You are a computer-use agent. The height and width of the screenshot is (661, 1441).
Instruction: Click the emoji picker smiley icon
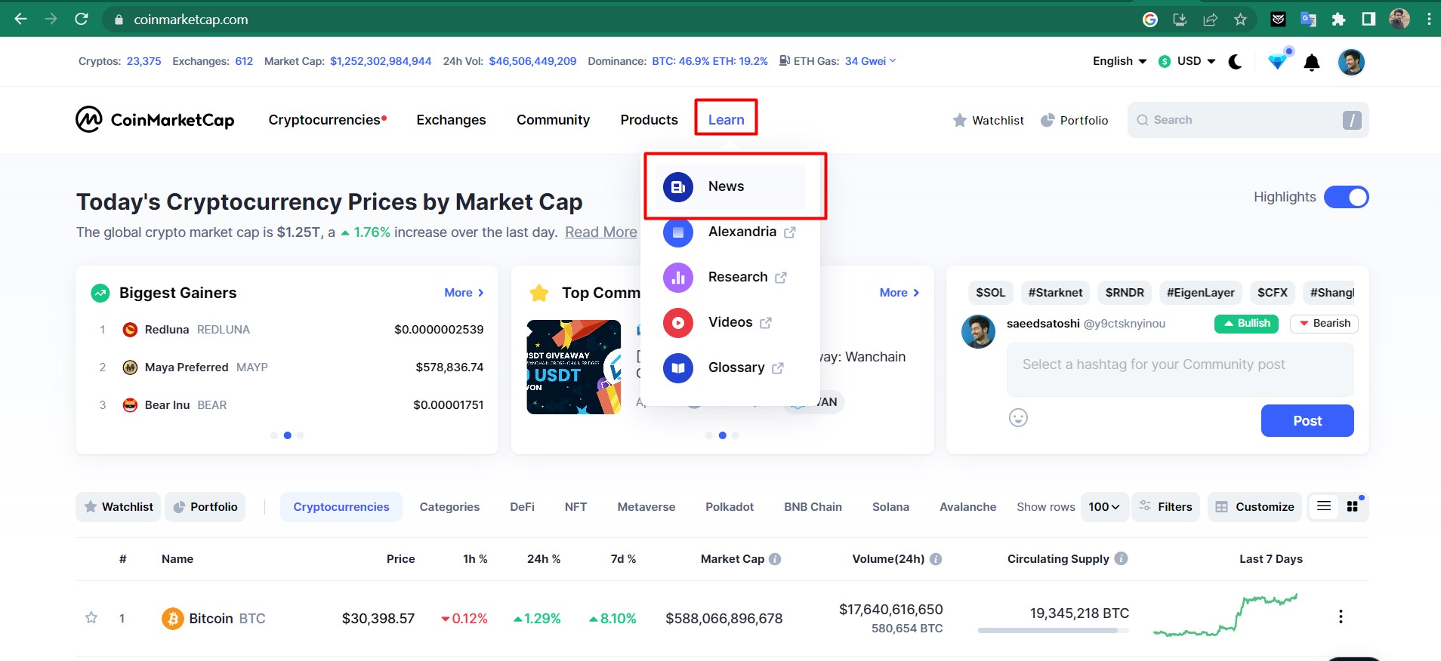point(1018,417)
